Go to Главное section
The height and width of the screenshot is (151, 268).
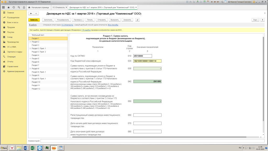click(10, 13)
